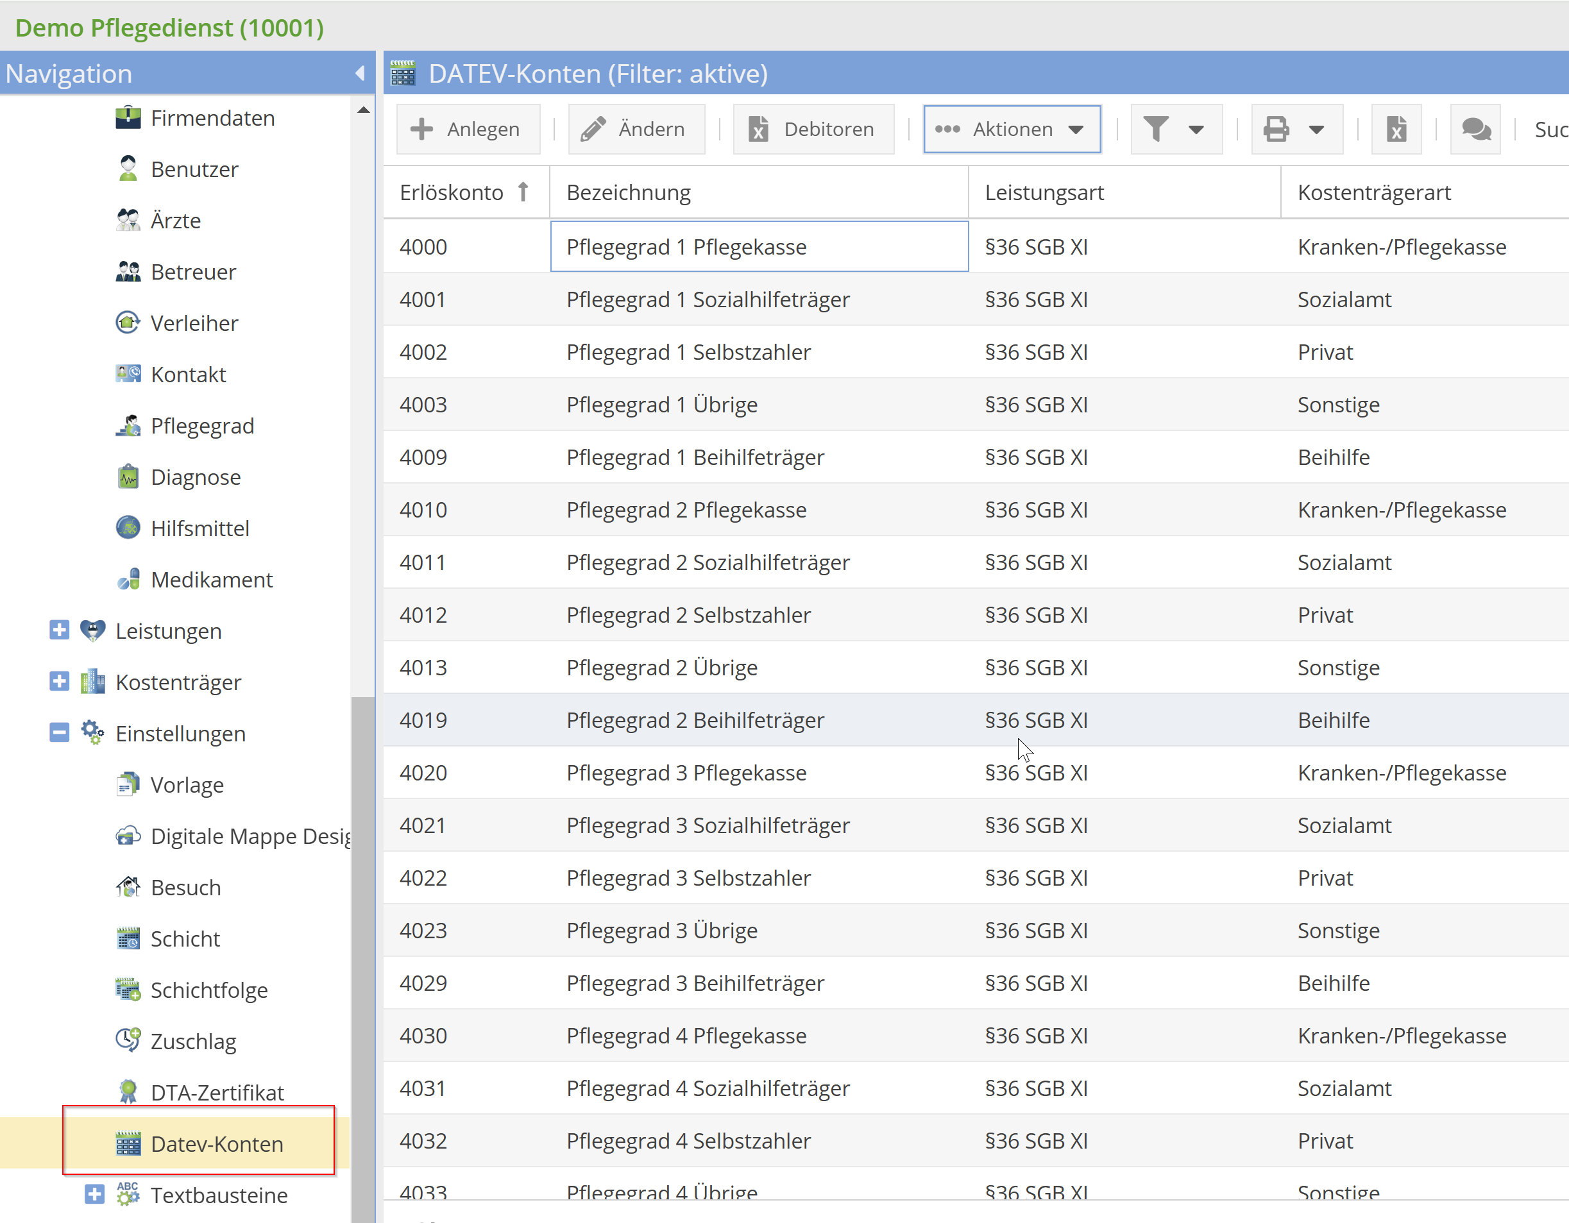
Task: Sort by Bezeichnung column header
Action: click(x=759, y=192)
